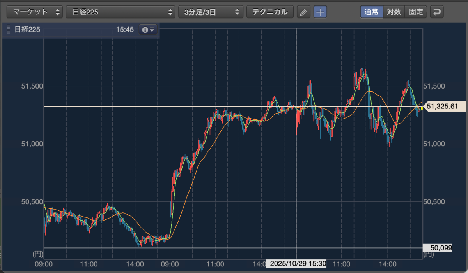Switch the scale to 固定
This screenshot has width=468, height=273.
(416, 12)
